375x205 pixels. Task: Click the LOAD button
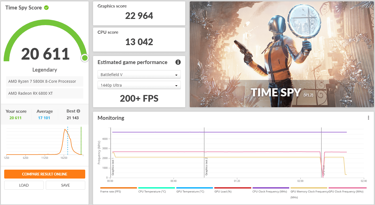point(24,185)
